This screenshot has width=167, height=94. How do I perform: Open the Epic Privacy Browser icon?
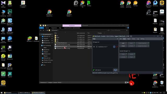pos(148,4)
